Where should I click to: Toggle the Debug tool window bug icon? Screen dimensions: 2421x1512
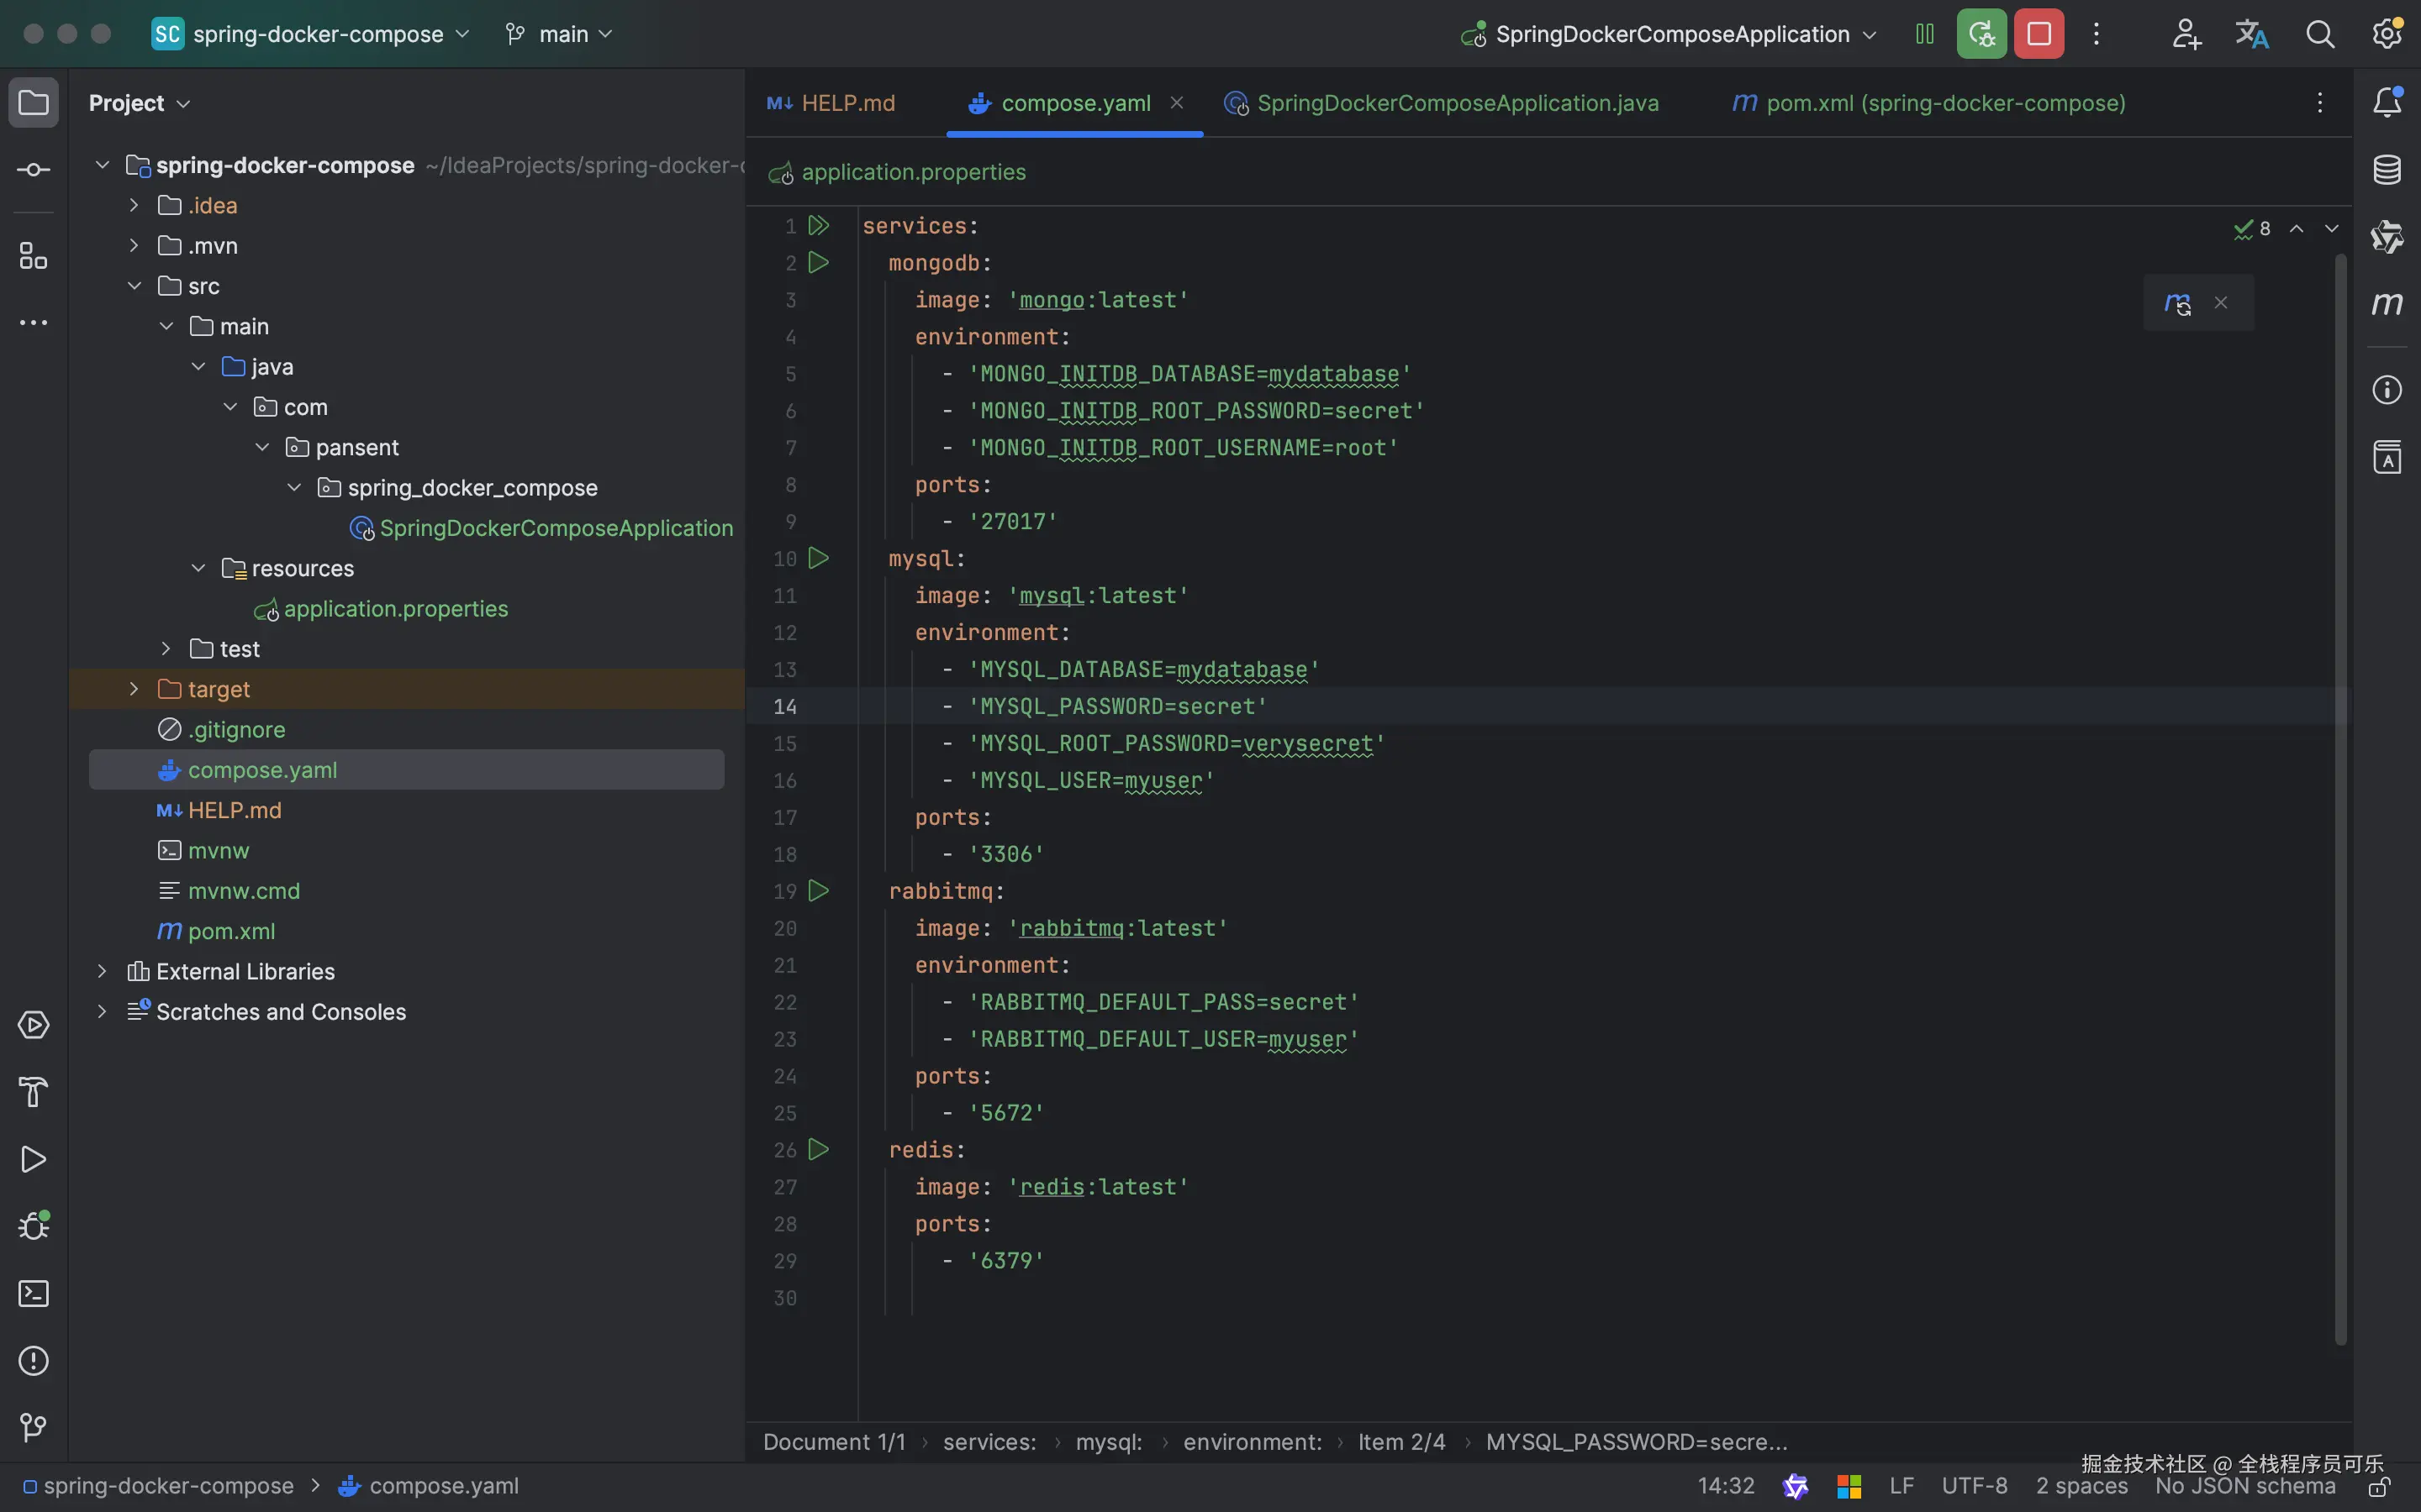pyautogui.click(x=33, y=1226)
